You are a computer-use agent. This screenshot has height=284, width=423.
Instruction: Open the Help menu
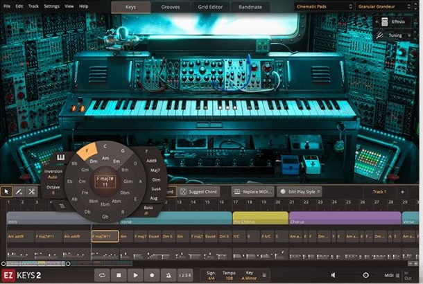pos(84,6)
